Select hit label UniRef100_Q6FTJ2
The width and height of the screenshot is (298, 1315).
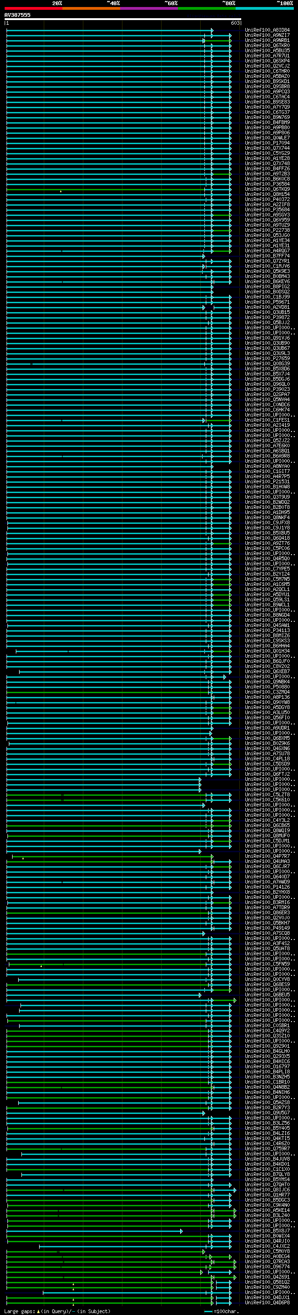(x=267, y=774)
